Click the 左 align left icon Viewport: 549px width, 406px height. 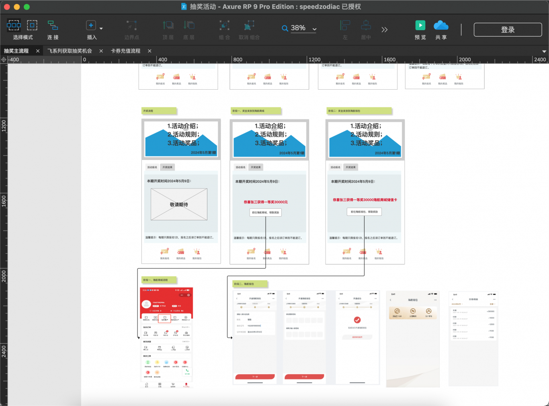click(345, 25)
